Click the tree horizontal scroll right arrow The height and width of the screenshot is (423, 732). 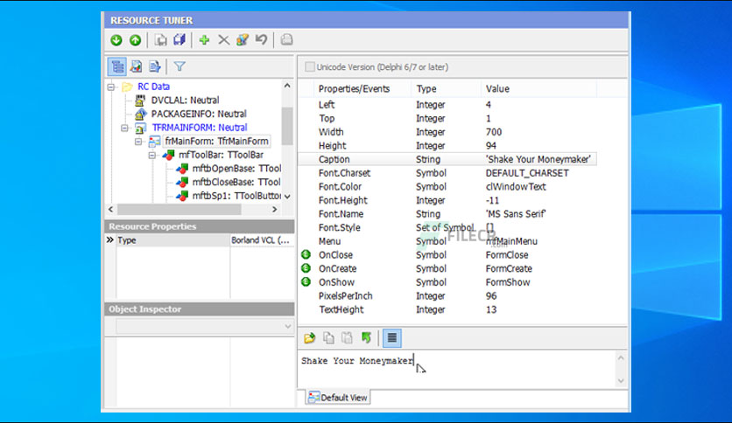tap(275, 210)
